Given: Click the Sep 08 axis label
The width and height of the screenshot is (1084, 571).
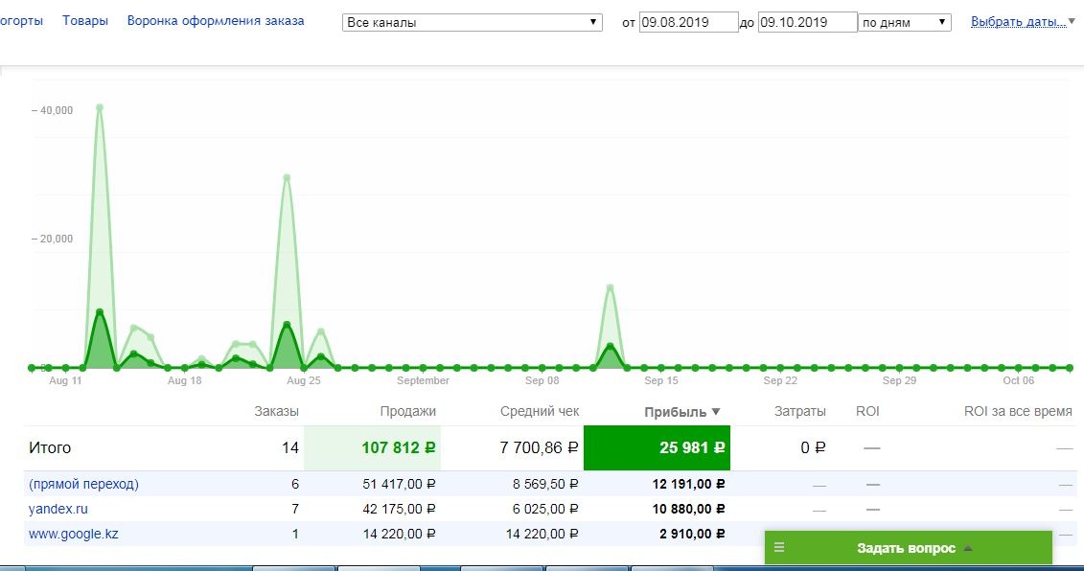Looking at the screenshot, I should [x=542, y=380].
